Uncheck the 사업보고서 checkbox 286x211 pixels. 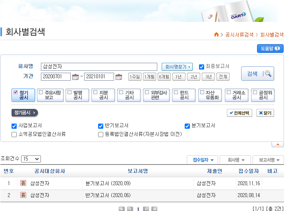click(14, 126)
